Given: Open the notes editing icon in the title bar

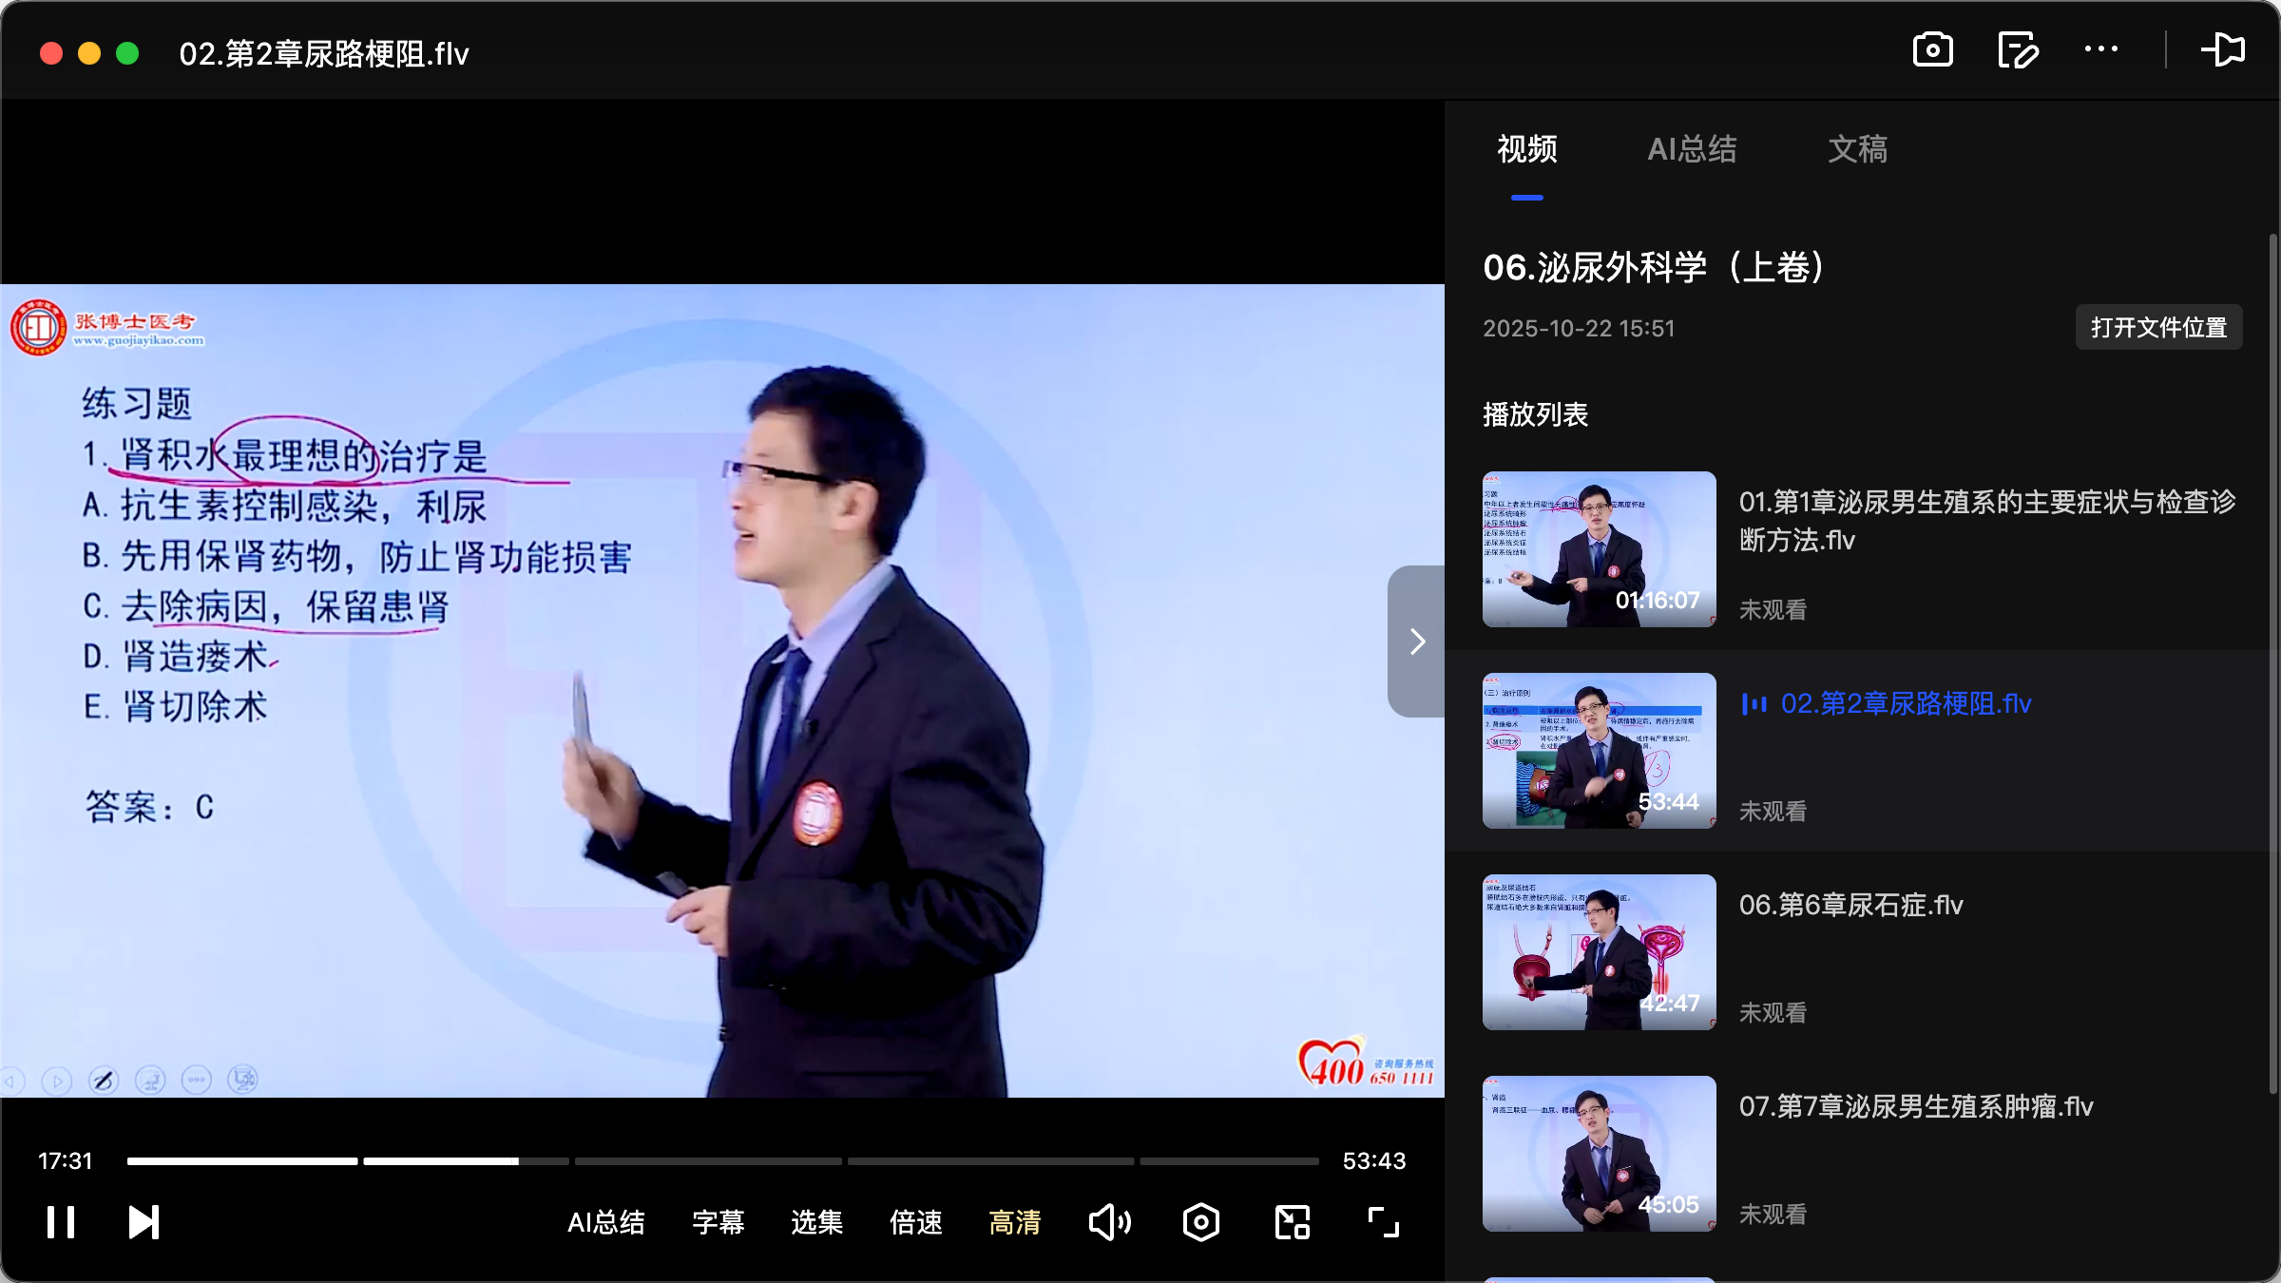Looking at the screenshot, I should coord(2019,50).
